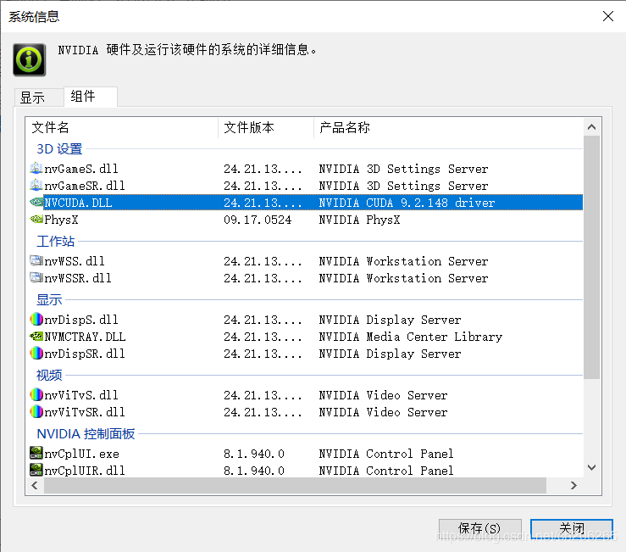Click the horizontal scrollbar left arrow

(35, 486)
